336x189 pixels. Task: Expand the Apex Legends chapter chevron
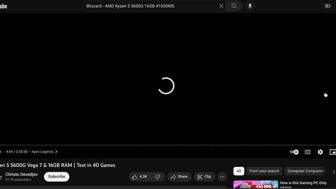(56, 152)
